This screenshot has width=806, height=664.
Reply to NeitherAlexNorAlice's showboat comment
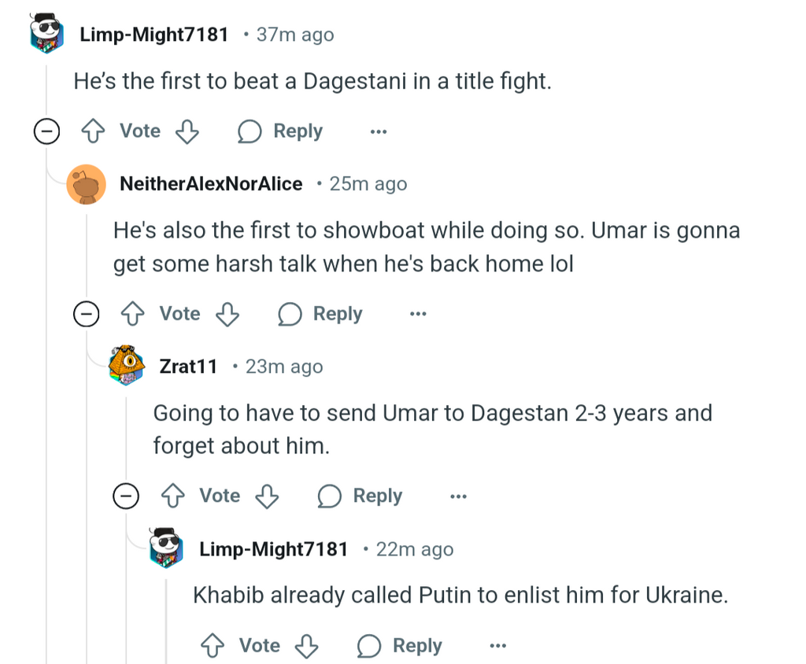[x=321, y=314]
